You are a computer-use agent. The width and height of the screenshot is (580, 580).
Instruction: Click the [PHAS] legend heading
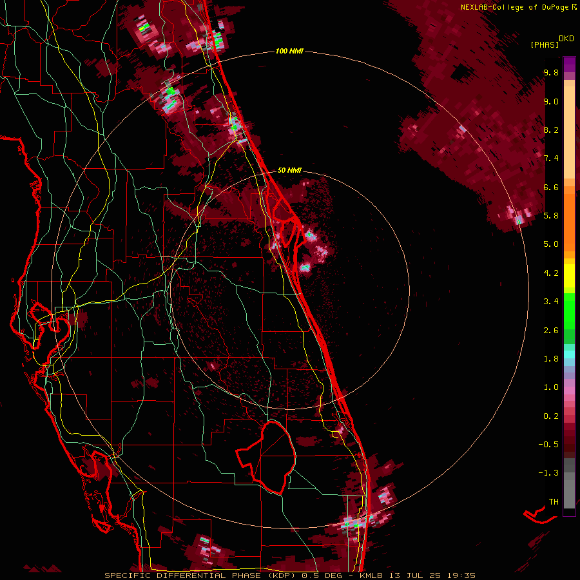[545, 44]
